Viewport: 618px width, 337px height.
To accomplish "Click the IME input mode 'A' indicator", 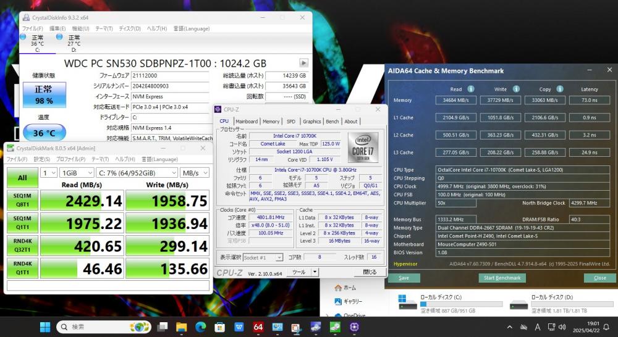I will [537, 327].
